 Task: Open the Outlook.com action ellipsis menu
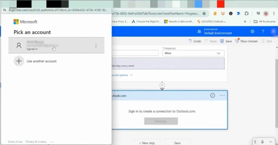pos(222,96)
